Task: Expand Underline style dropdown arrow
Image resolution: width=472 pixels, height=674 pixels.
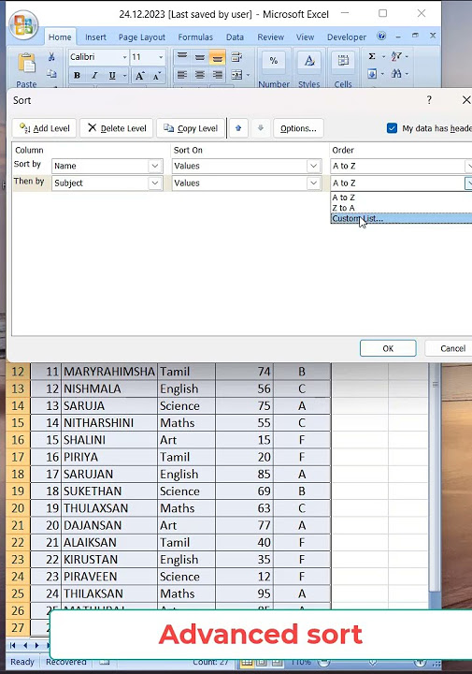Action: coord(124,76)
